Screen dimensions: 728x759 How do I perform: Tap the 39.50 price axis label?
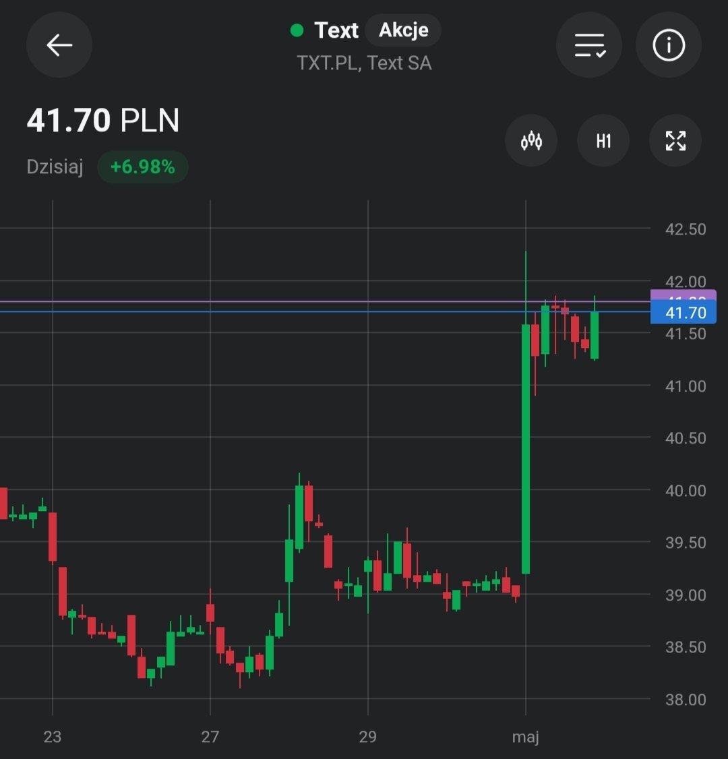[686, 543]
